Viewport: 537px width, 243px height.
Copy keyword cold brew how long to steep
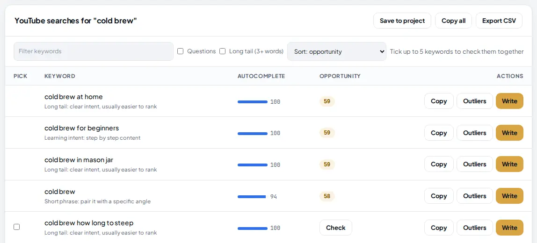(439, 228)
